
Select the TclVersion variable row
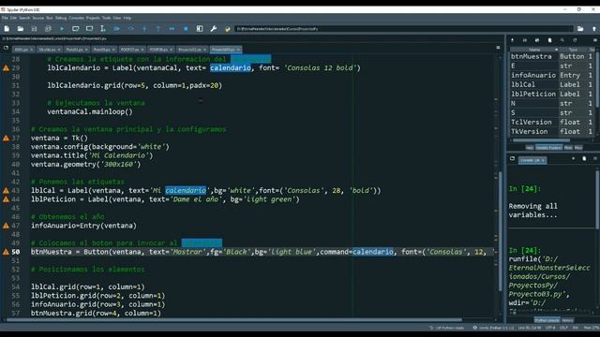pyautogui.click(x=552, y=123)
